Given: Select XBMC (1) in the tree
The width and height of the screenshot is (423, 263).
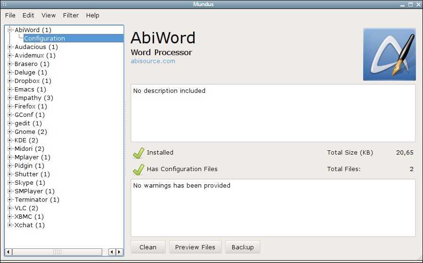Looking at the screenshot, I should click(x=29, y=216).
